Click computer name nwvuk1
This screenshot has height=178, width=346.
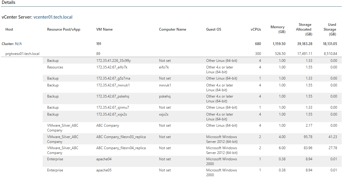pyautogui.click(x=165, y=85)
